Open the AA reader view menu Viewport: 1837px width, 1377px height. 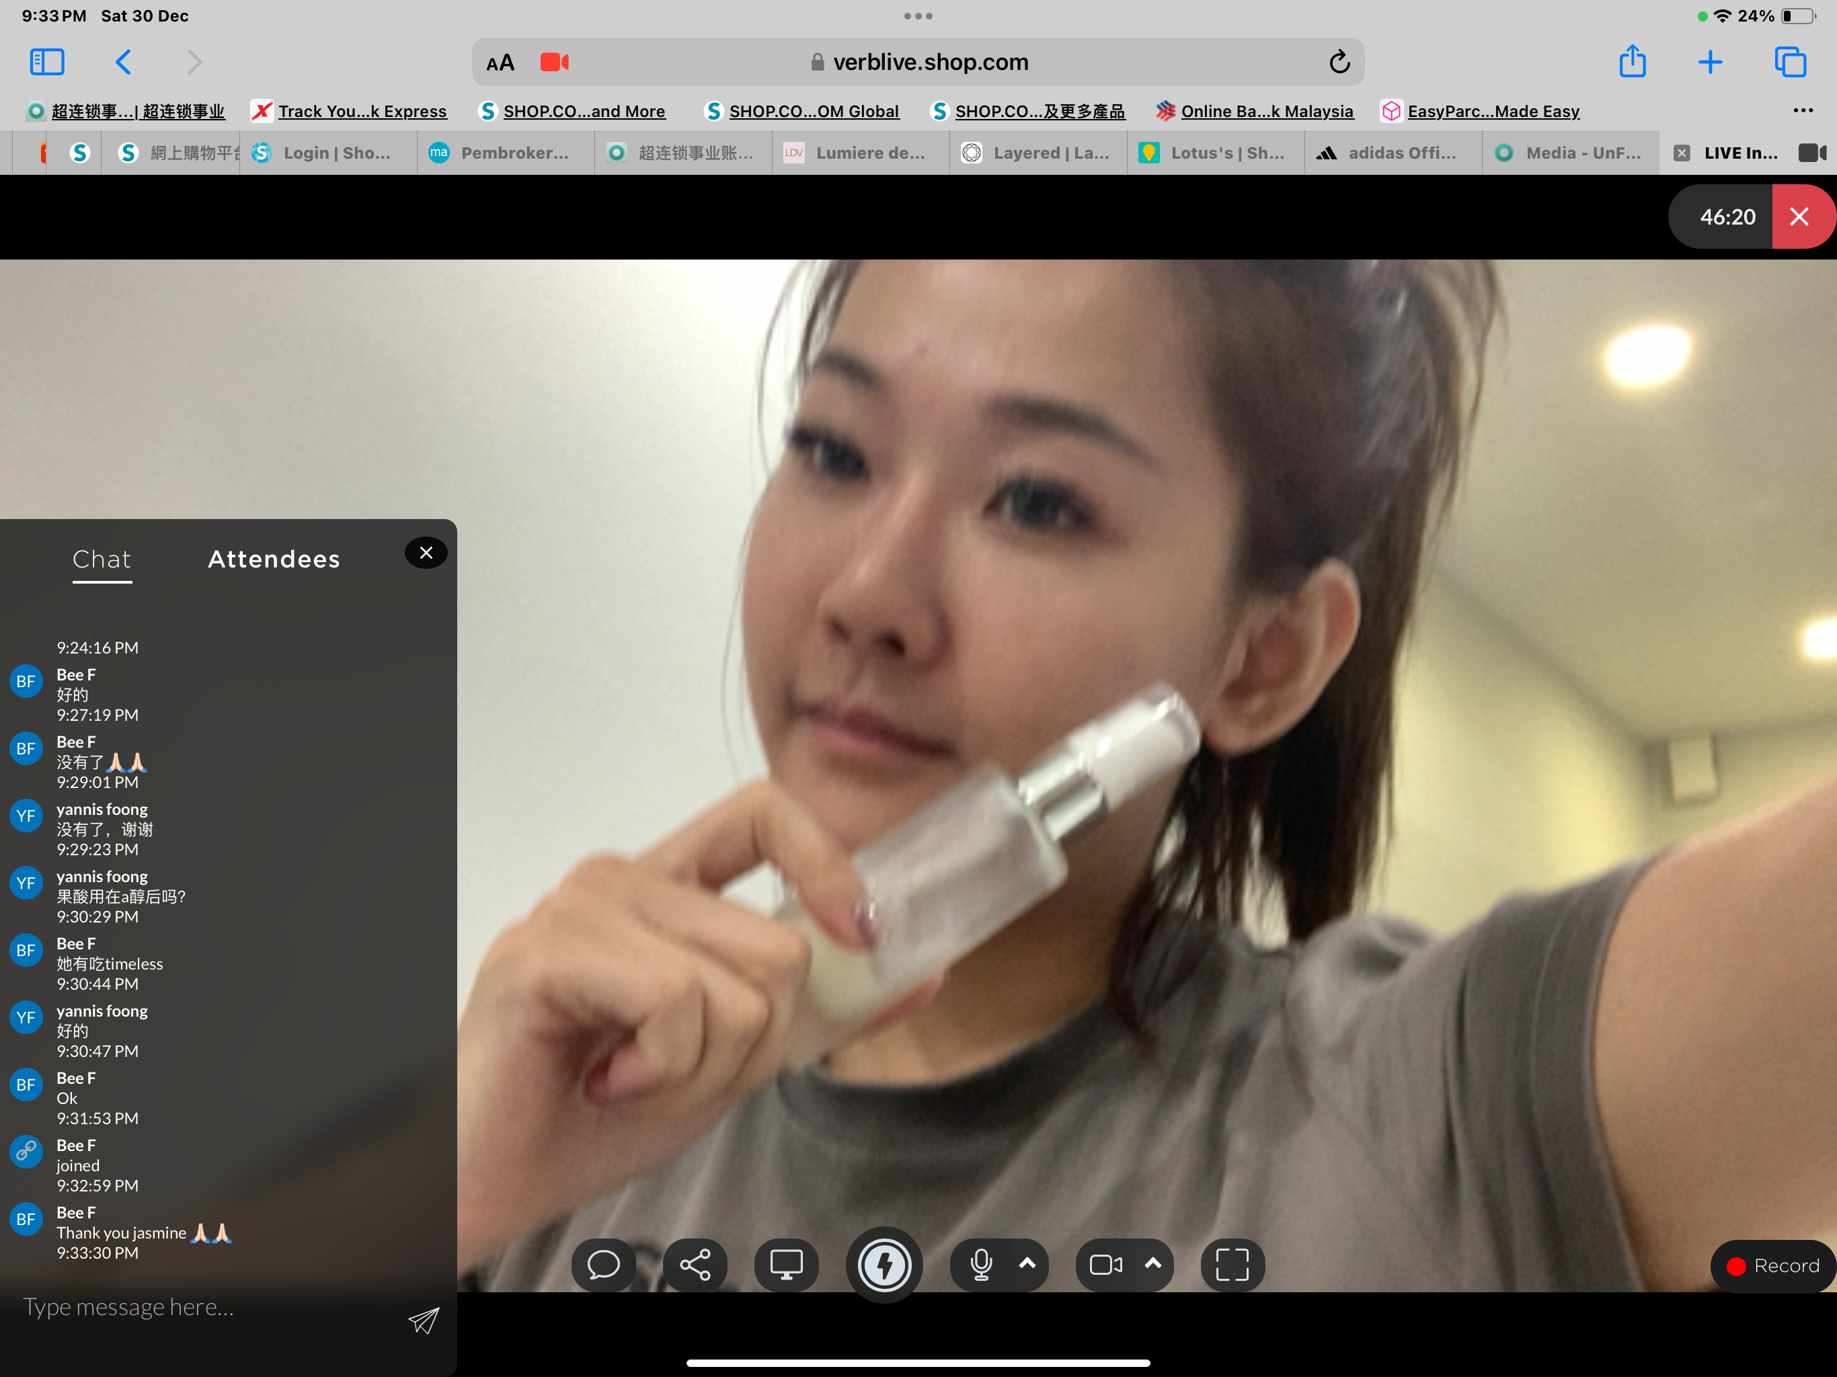tap(500, 63)
